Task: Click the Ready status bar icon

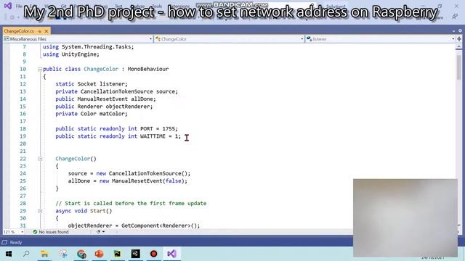Action: point(4,242)
